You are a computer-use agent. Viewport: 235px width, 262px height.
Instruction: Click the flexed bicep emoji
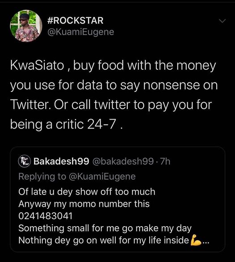196,240
